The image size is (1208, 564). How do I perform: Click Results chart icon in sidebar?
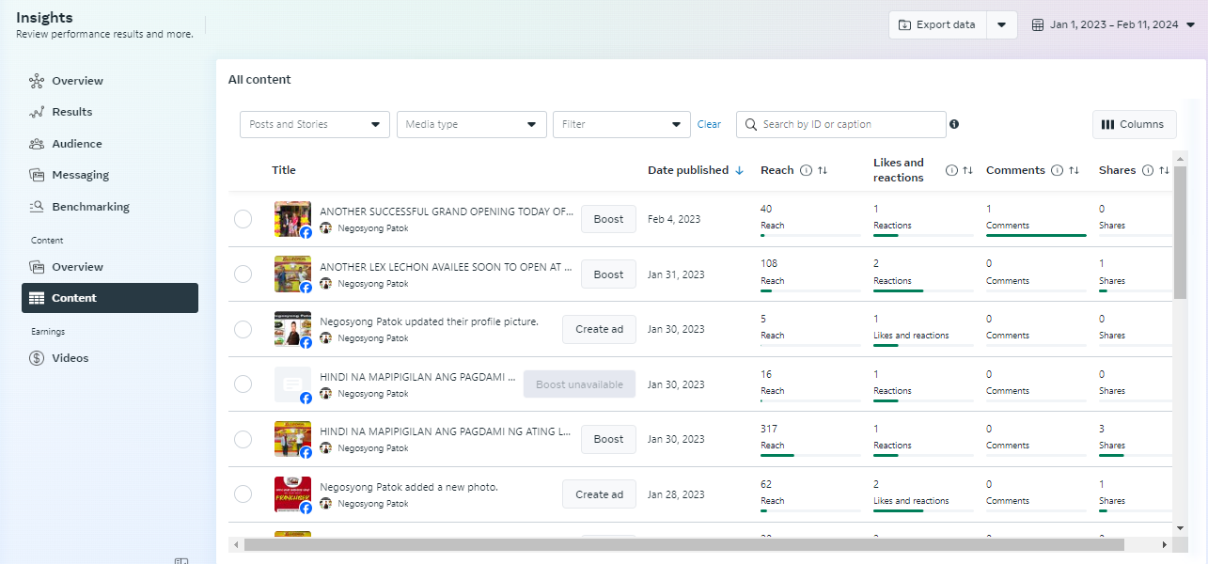click(37, 112)
